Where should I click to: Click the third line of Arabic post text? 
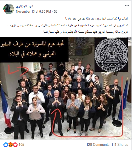click(x=86, y=32)
